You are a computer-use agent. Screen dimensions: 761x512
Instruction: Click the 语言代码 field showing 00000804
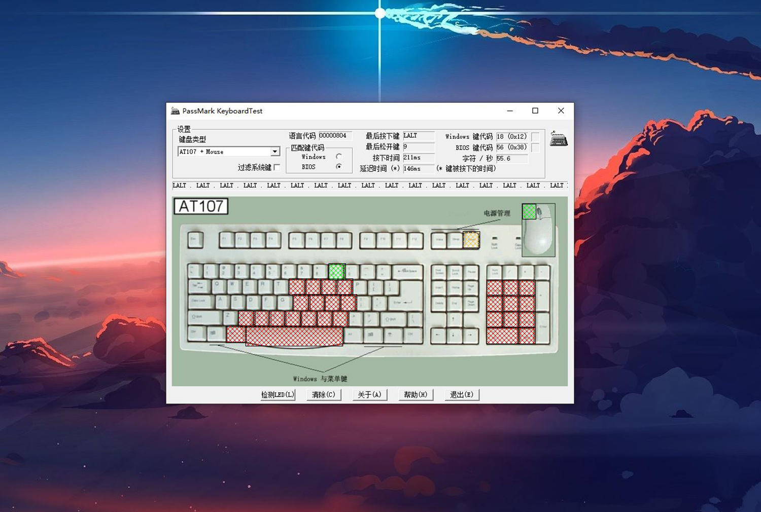tap(335, 136)
